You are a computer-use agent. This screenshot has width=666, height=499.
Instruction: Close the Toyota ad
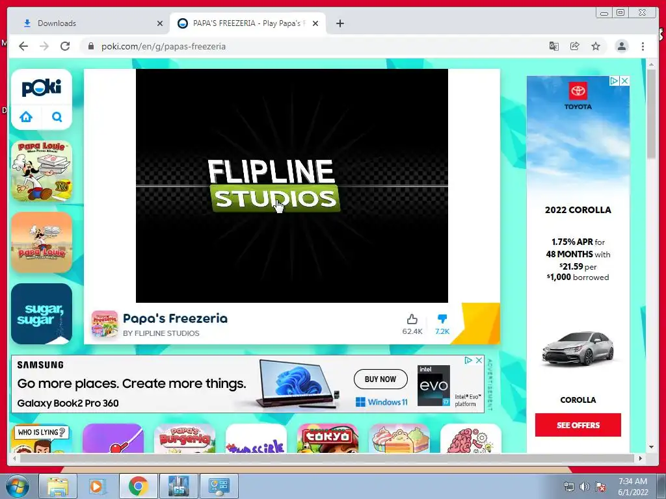pos(624,81)
